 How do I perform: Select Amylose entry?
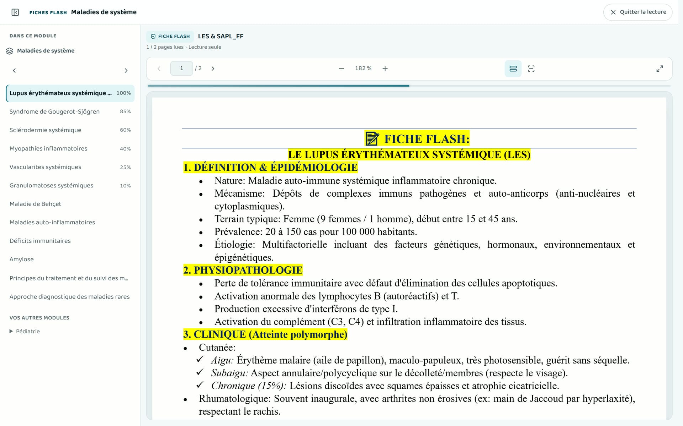(x=70, y=259)
